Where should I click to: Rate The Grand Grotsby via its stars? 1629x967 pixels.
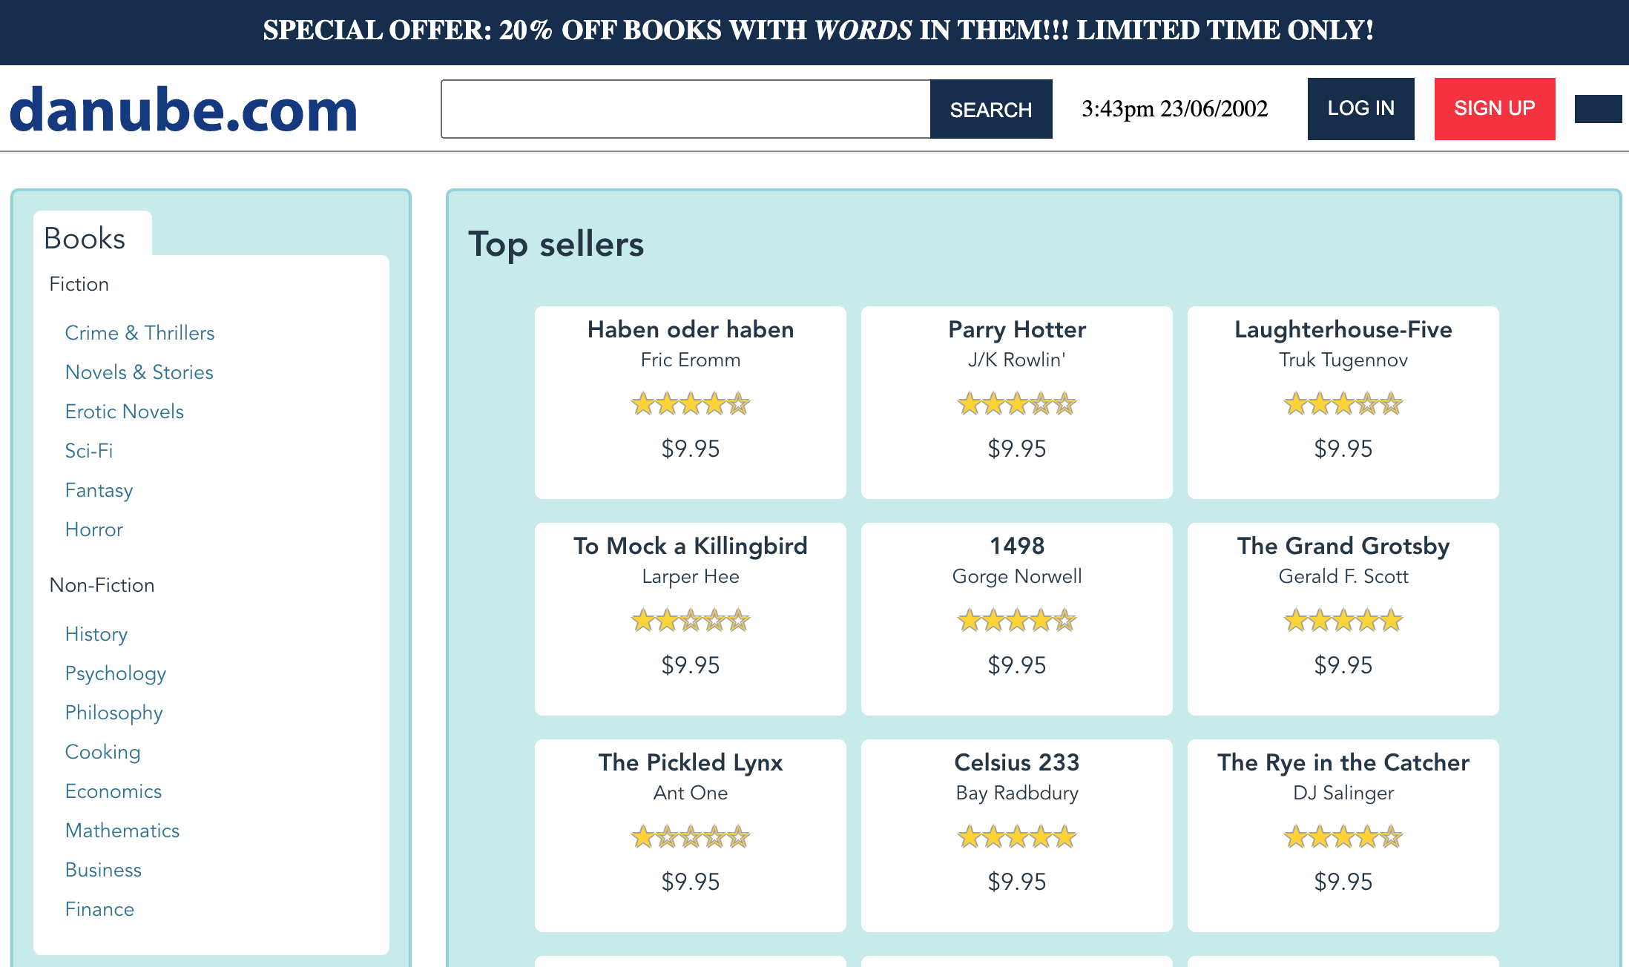[1343, 621]
